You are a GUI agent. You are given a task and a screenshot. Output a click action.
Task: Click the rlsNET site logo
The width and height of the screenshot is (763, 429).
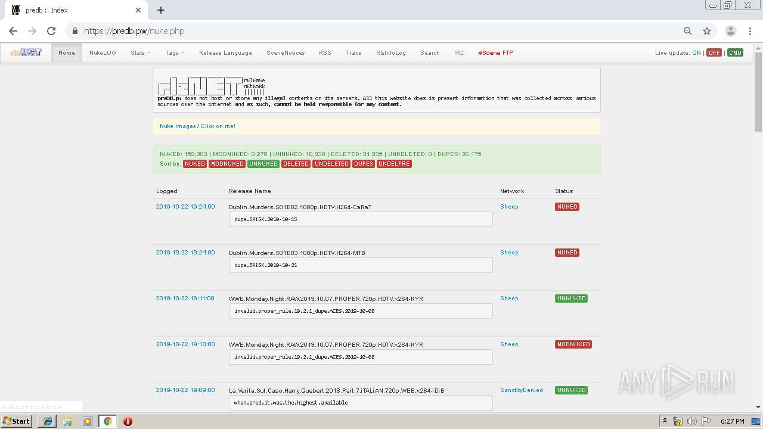pos(26,52)
